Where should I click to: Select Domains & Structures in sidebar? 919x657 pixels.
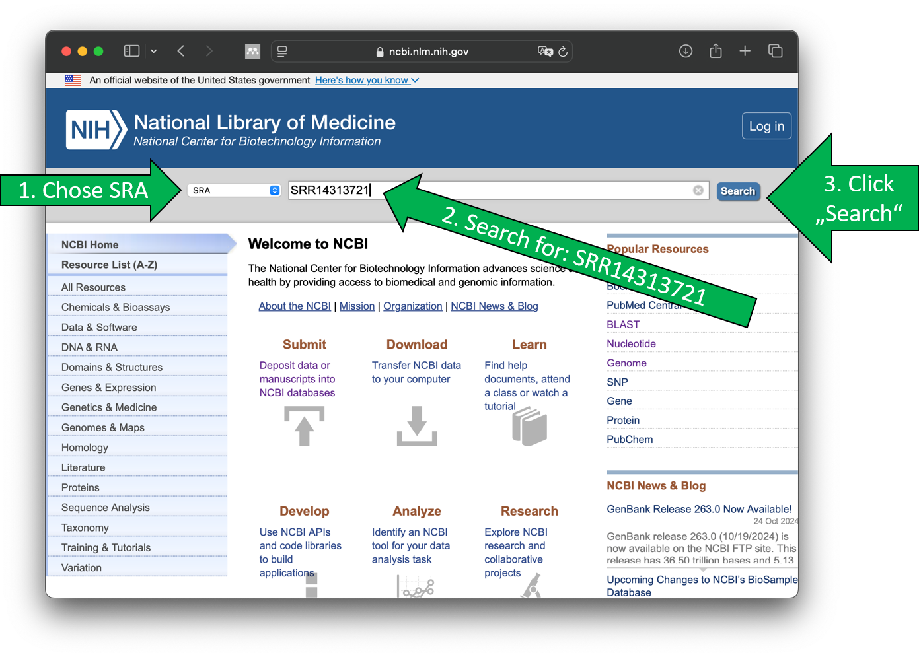pyautogui.click(x=112, y=367)
